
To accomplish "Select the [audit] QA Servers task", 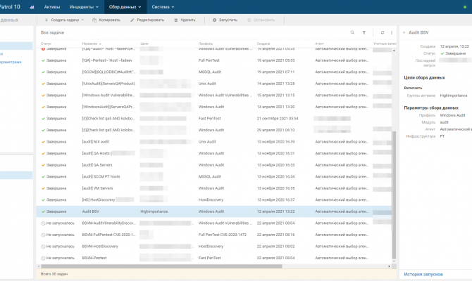I will [x=97, y=165].
